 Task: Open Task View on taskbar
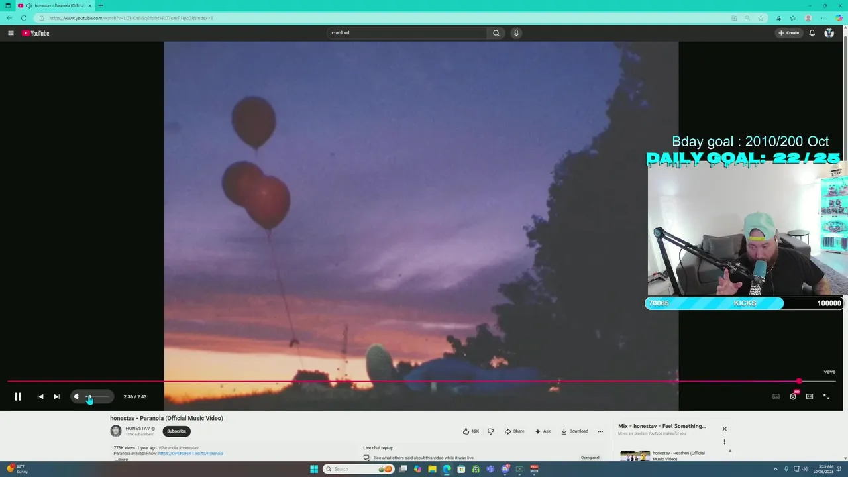(x=403, y=469)
